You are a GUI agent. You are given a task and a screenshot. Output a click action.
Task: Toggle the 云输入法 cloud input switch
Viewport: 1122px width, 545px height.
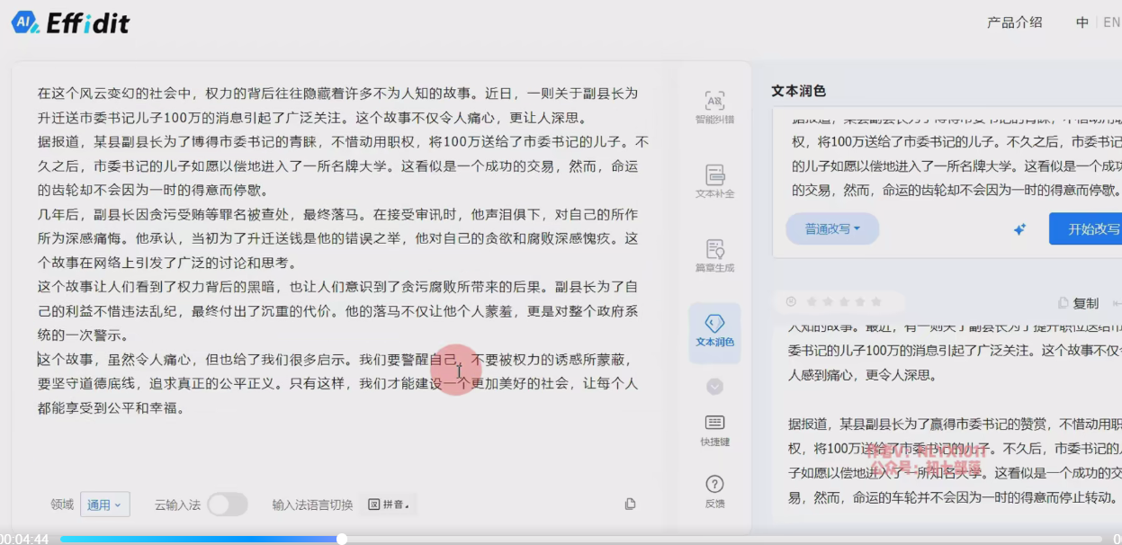(227, 505)
